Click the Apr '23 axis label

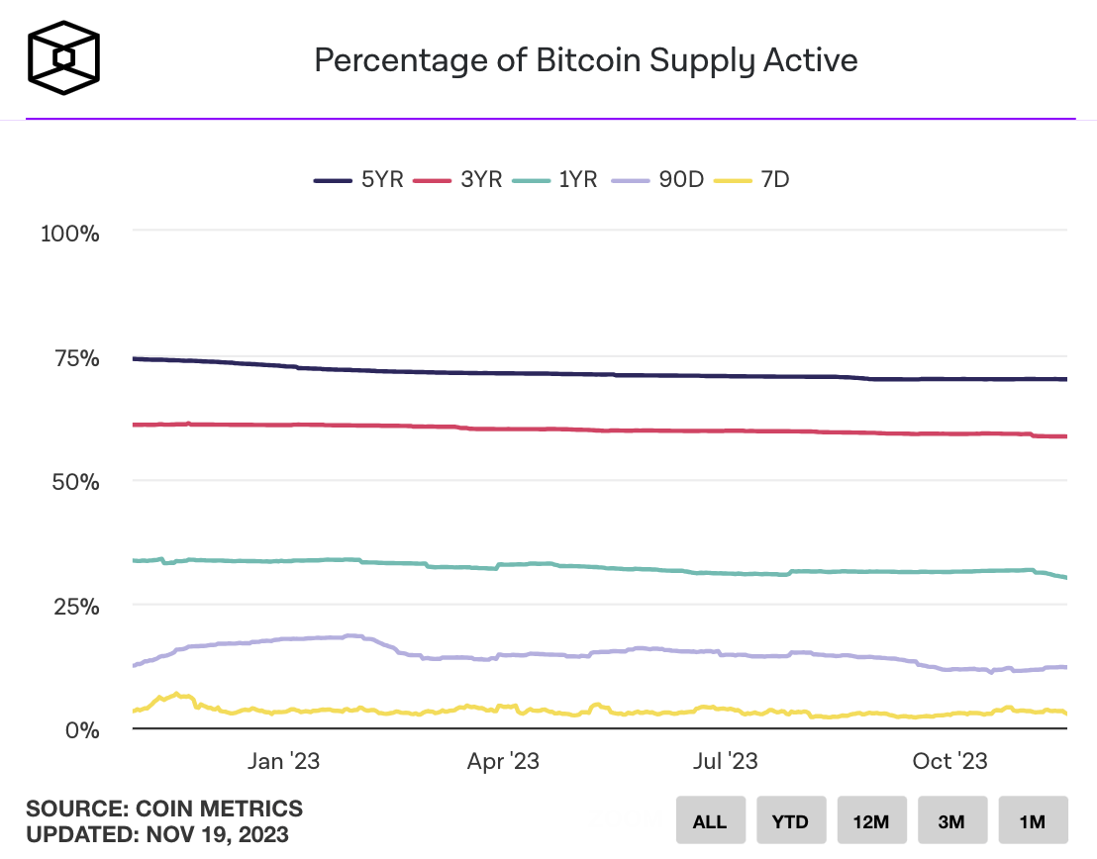pos(503,761)
